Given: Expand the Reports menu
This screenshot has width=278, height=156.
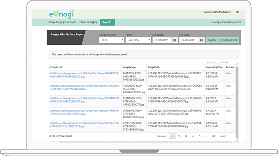Looking at the screenshot, I should point(107,22).
